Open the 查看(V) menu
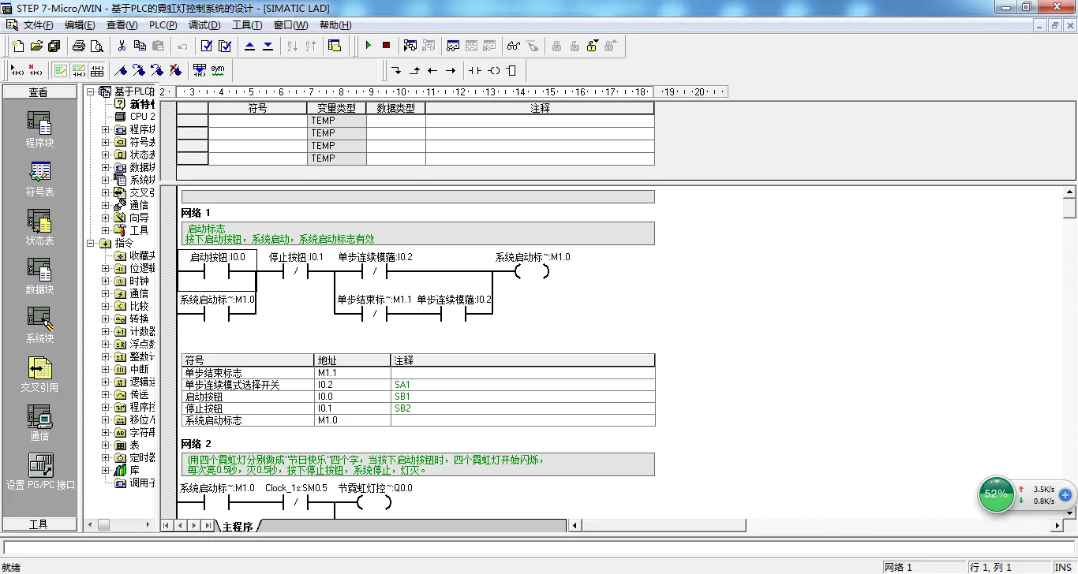Screen dimensions: 1078x574 point(122,25)
